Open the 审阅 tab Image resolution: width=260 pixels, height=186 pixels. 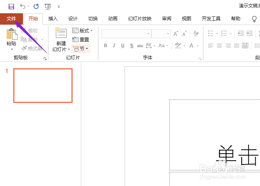(166, 19)
